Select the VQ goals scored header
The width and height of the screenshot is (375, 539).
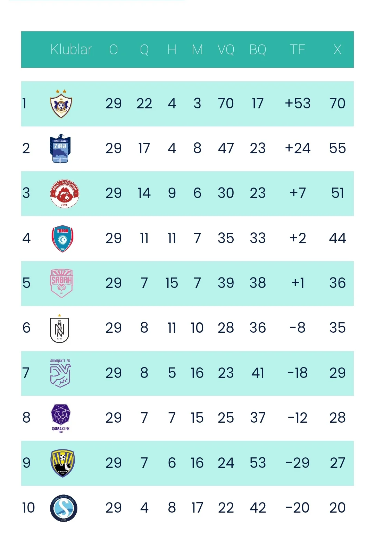coord(226,49)
